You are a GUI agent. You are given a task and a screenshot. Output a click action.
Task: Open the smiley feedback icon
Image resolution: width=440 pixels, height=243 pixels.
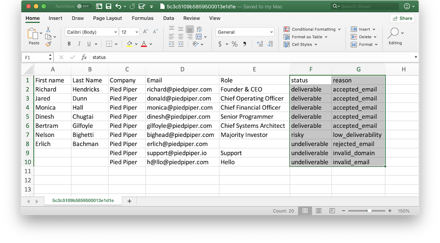pos(407,6)
